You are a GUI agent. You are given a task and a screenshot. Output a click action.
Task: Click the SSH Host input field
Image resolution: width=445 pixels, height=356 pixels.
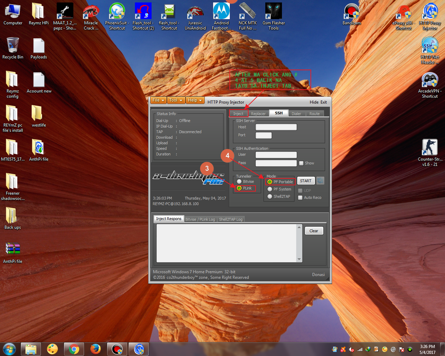[x=276, y=127]
